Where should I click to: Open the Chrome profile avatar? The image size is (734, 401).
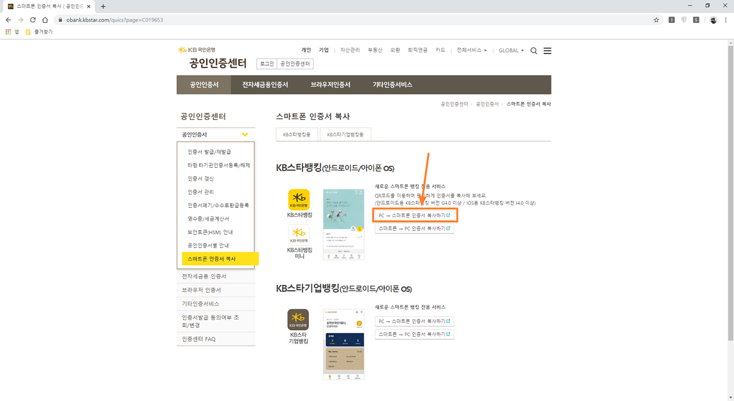click(x=713, y=20)
